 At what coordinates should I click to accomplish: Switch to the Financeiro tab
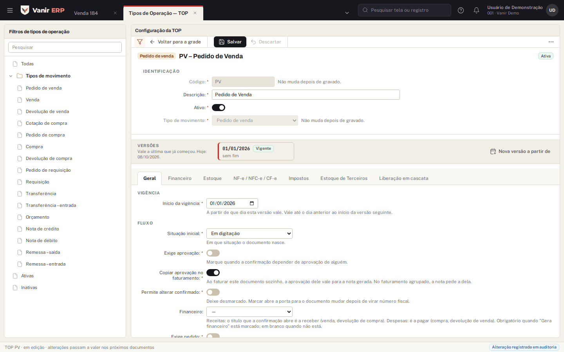point(180,178)
